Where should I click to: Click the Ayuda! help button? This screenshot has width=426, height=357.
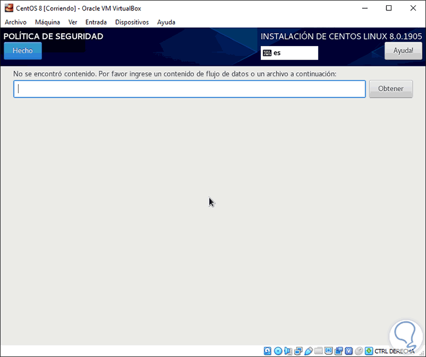coord(403,51)
